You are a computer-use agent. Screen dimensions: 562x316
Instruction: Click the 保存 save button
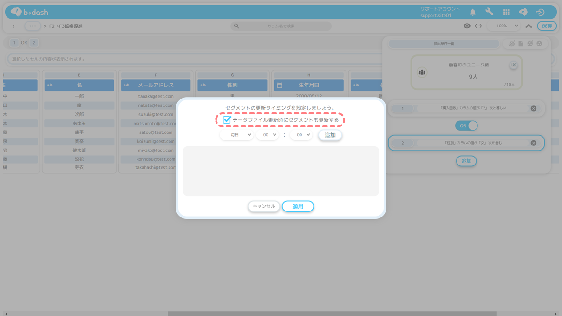click(x=547, y=26)
